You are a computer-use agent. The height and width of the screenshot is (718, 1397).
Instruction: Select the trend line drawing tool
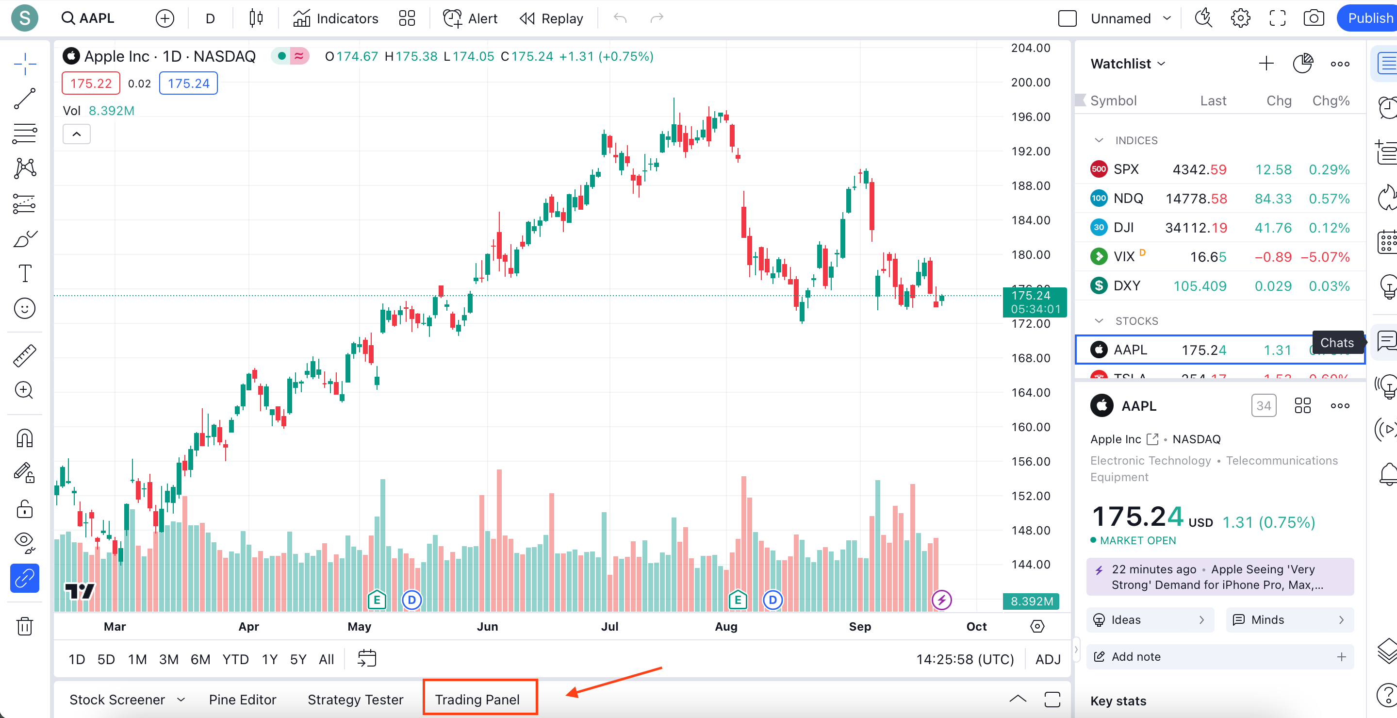tap(24, 99)
